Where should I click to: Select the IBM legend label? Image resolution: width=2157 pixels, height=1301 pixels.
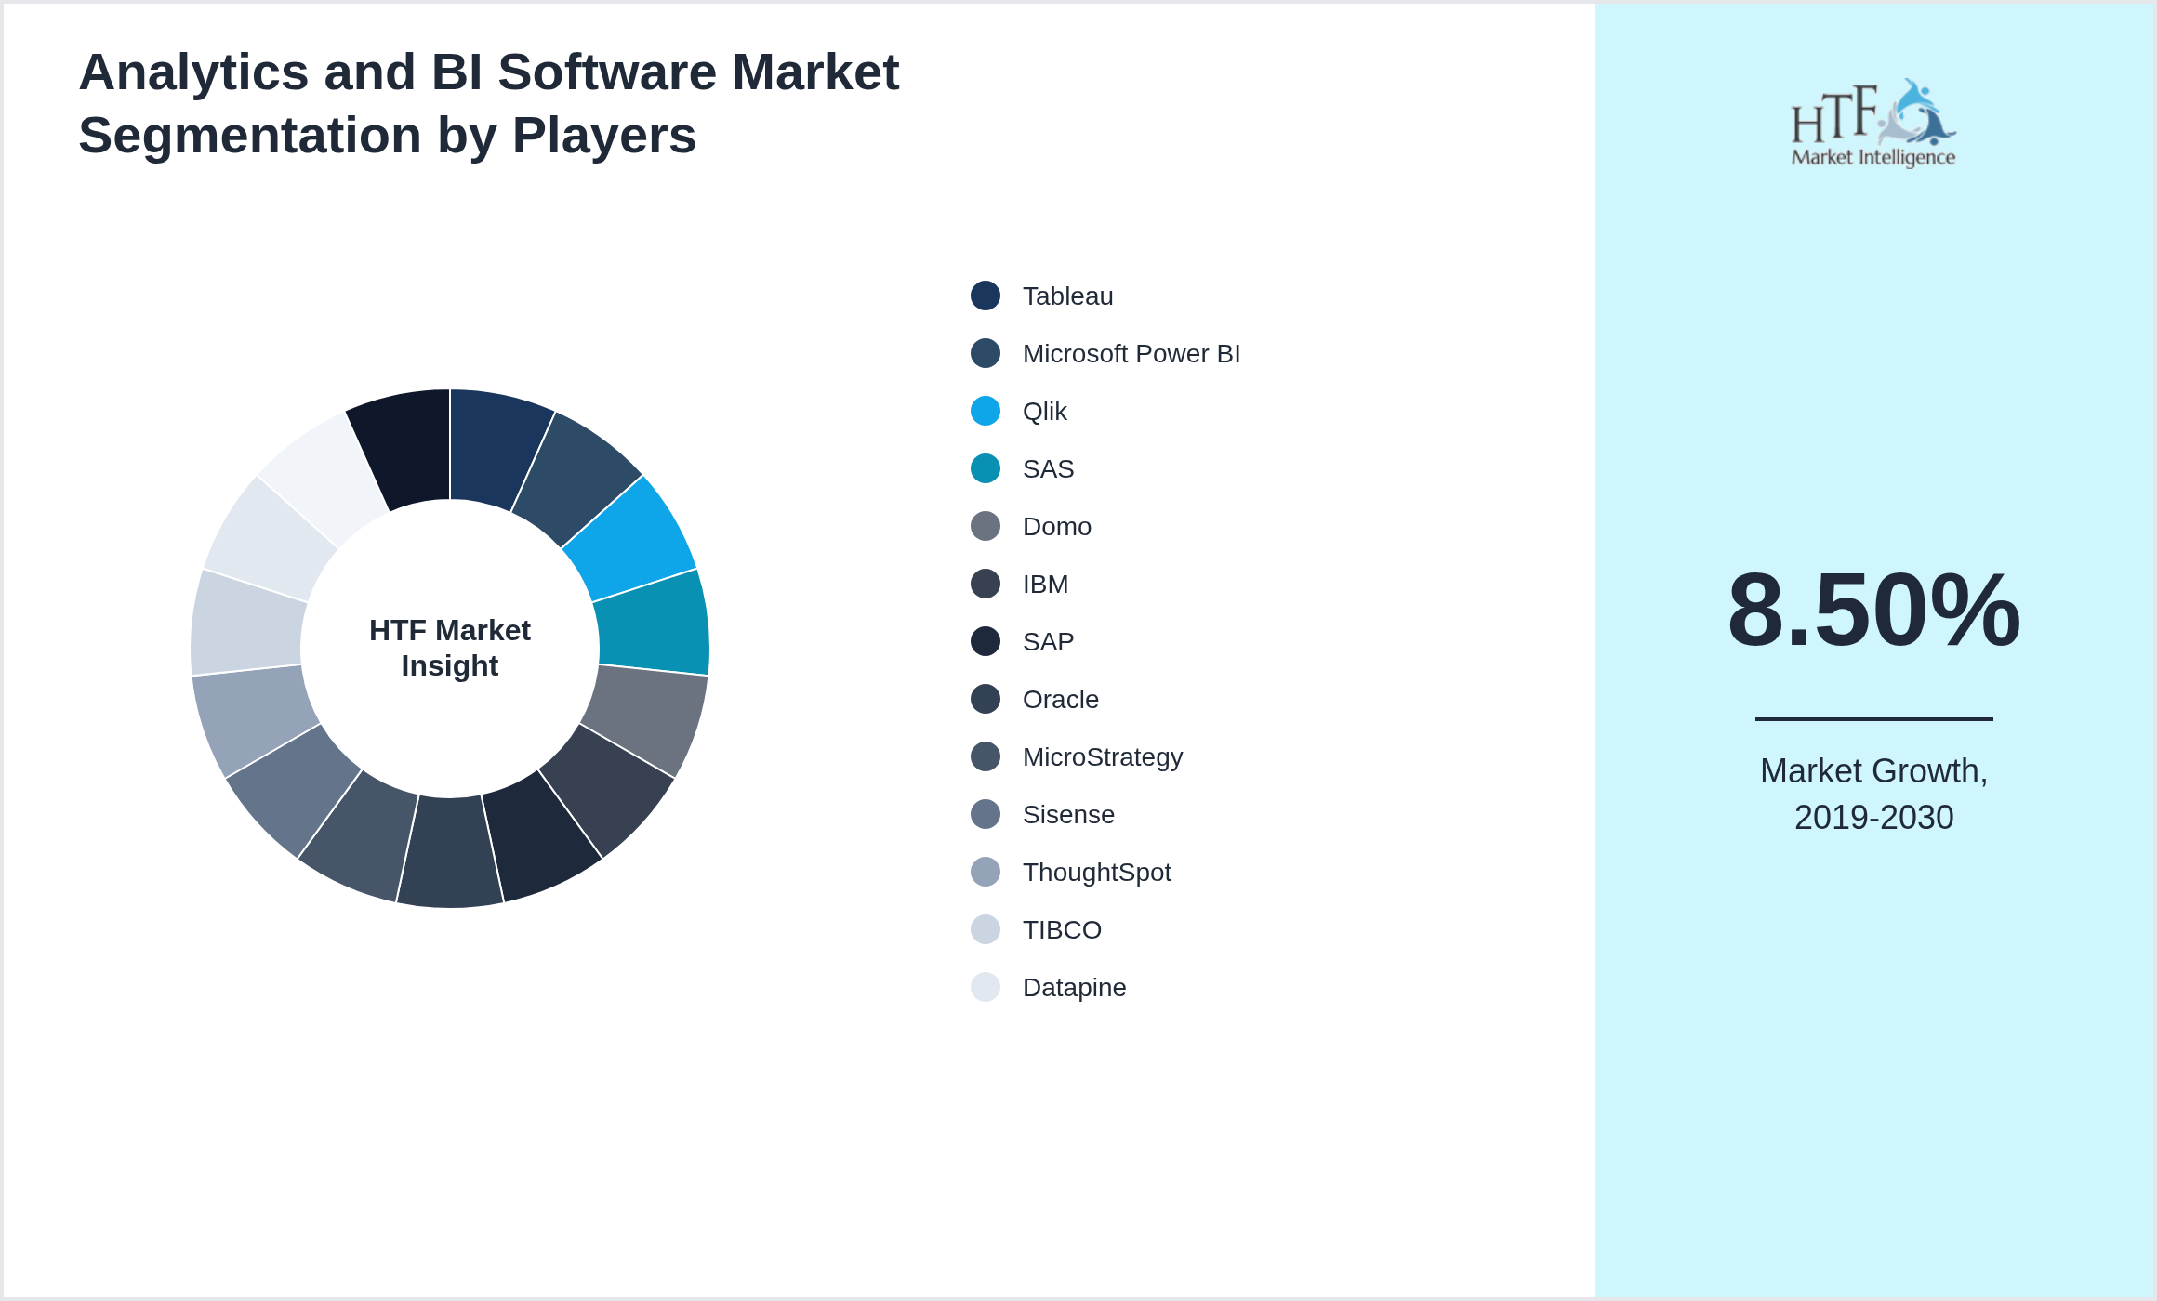(1046, 584)
